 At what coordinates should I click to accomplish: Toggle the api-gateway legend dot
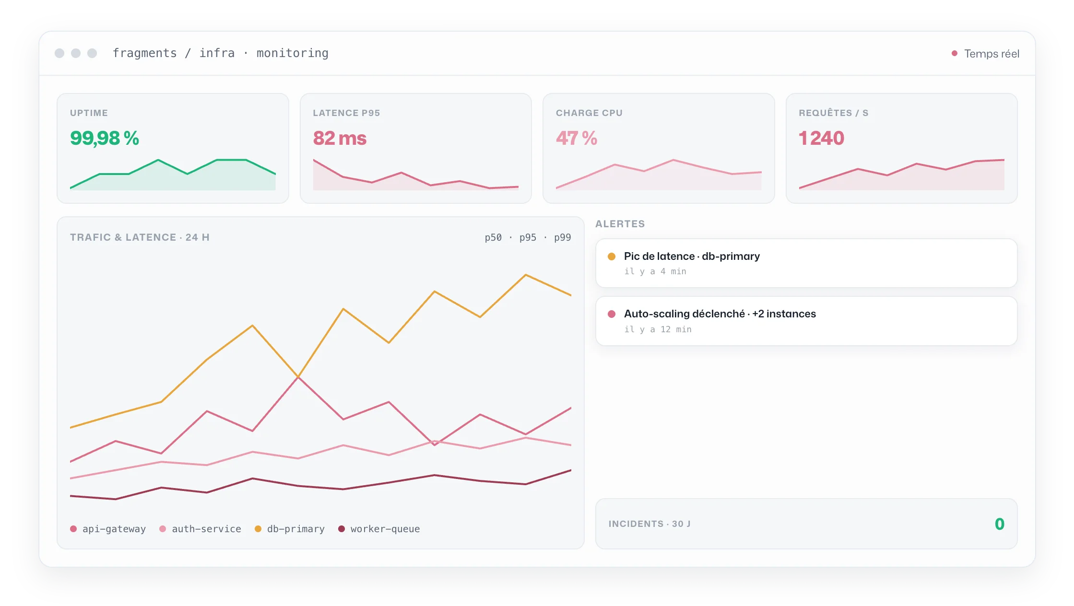pos(73,529)
